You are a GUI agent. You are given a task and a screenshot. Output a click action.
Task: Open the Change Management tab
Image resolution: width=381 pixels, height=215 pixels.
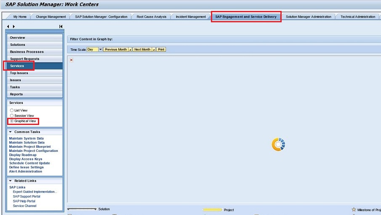click(51, 17)
